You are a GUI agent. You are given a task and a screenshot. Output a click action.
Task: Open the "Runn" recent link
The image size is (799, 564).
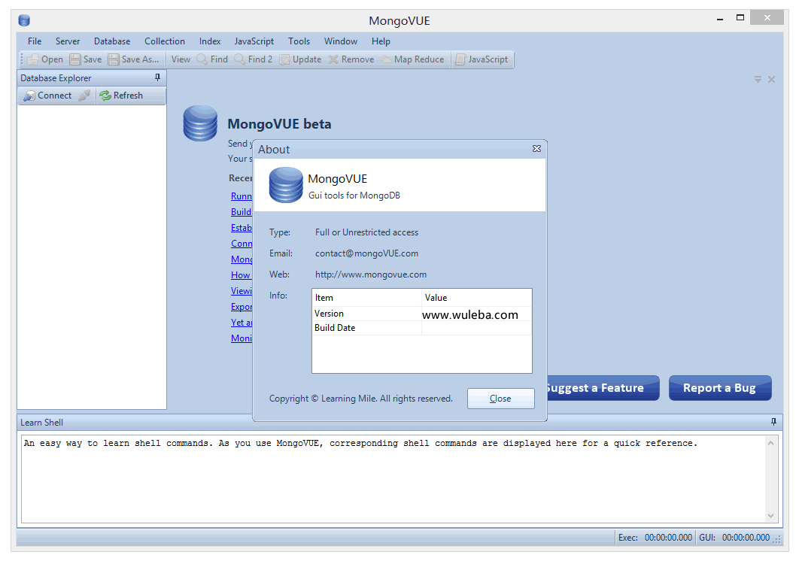point(242,196)
